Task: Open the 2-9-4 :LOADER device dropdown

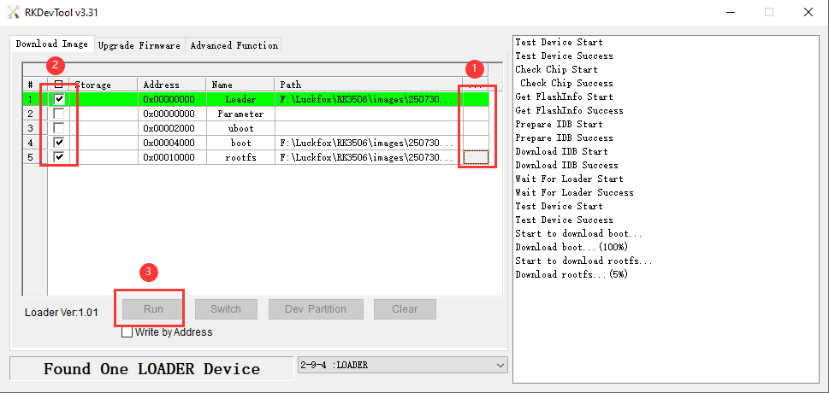Action: [x=401, y=365]
